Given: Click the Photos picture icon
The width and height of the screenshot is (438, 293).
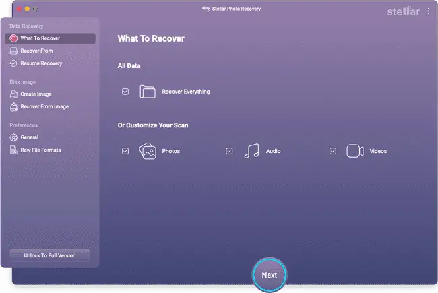Looking at the screenshot, I should point(148,151).
